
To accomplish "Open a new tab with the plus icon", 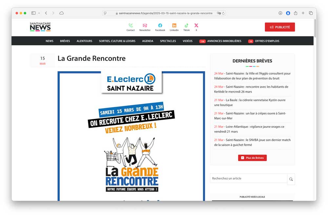I will coord(303,13).
